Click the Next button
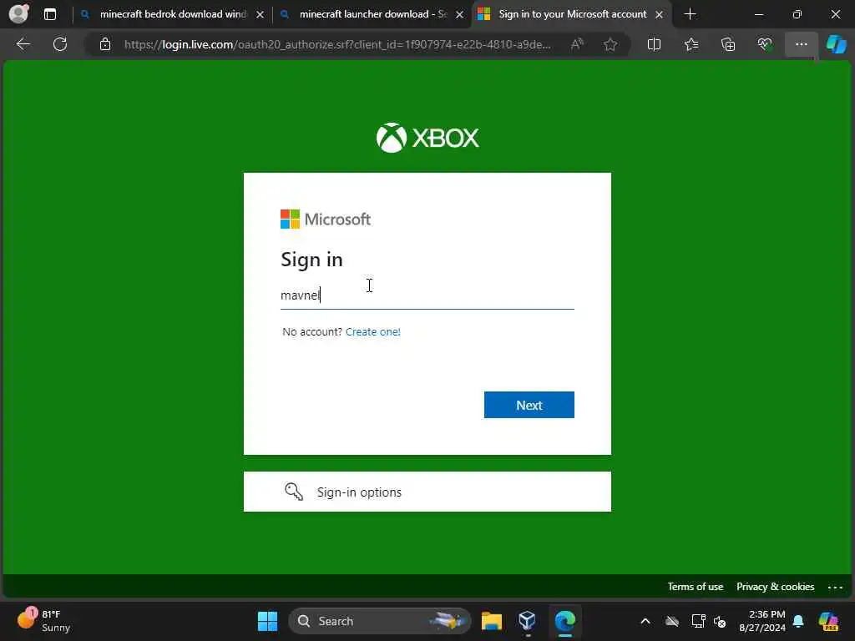855x641 pixels. 529,405
